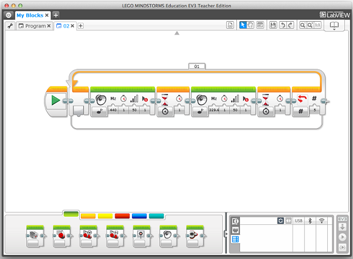Click the Zoom Out magnifier icon
The width and height of the screenshot is (353, 259).
(x=302, y=25)
